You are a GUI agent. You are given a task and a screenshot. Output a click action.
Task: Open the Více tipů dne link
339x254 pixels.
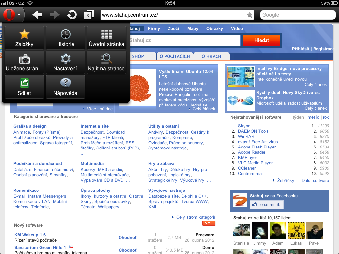100,109
